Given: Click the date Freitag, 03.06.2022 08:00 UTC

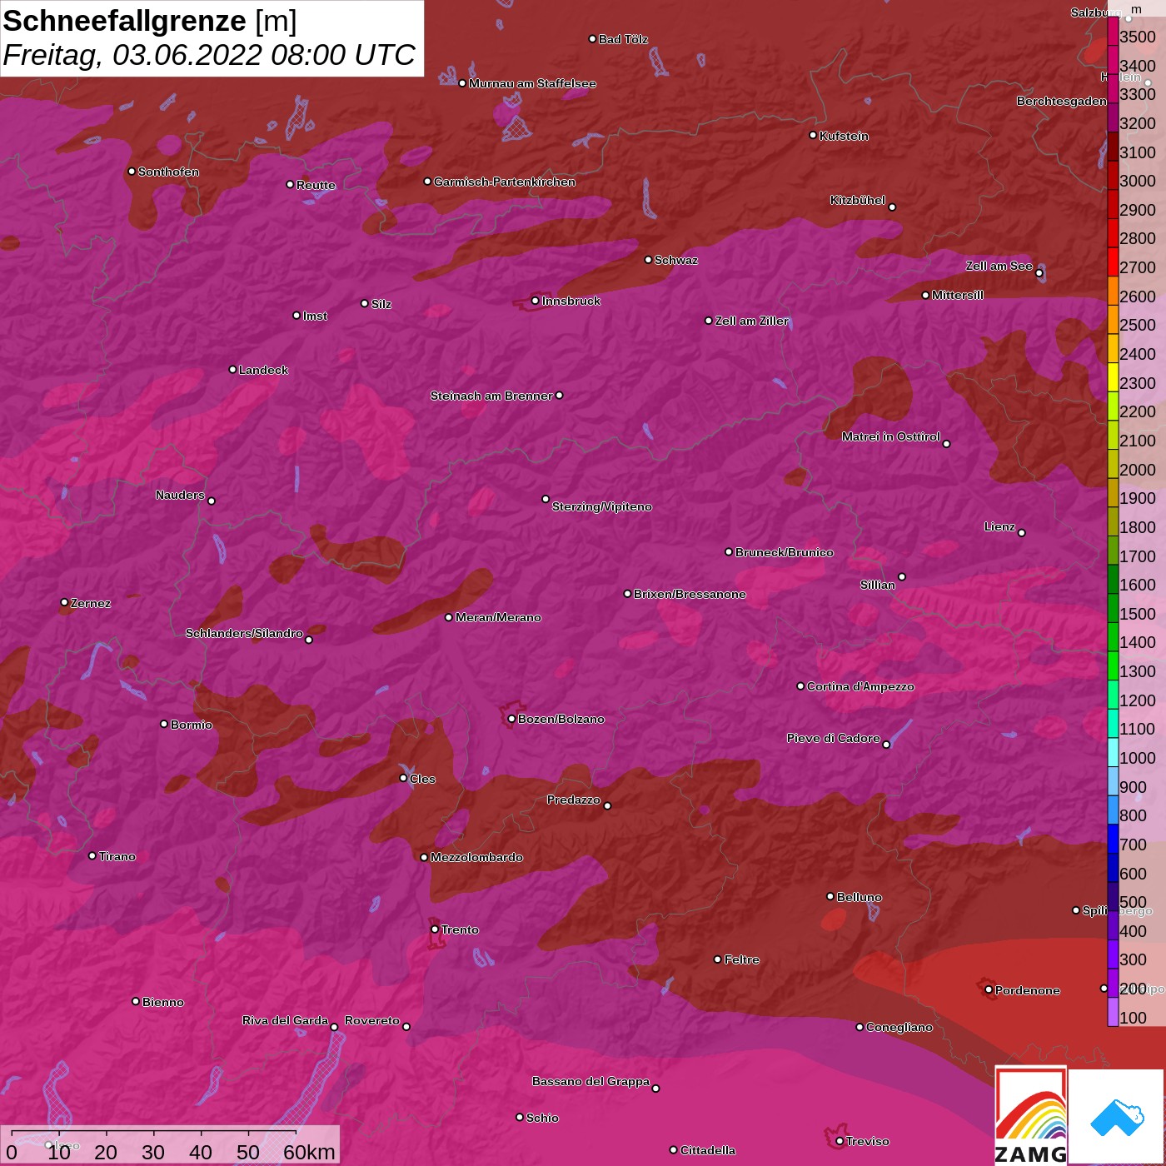Looking at the screenshot, I should pos(209,55).
